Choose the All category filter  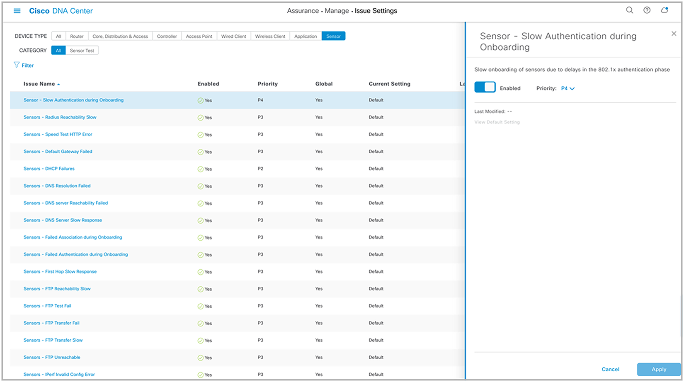[x=58, y=51]
